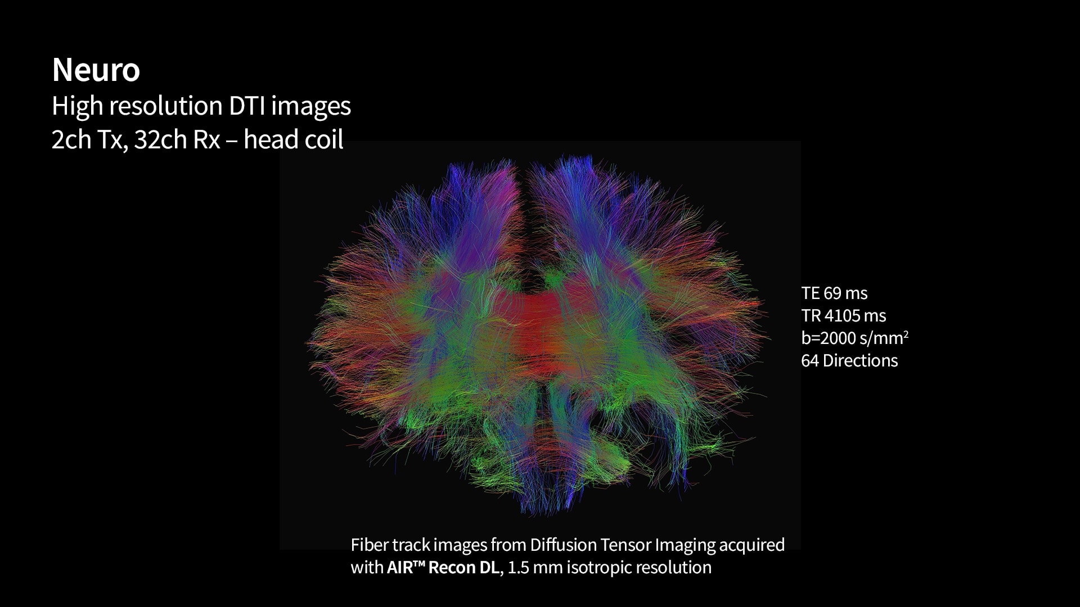Viewport: 1080px width, 607px height.
Task: Select the High resolution DTI images subtitle
Action: tap(201, 106)
